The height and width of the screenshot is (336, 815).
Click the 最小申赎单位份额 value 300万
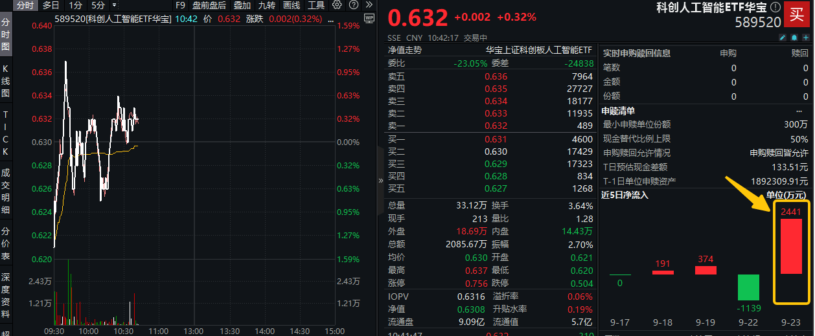796,124
